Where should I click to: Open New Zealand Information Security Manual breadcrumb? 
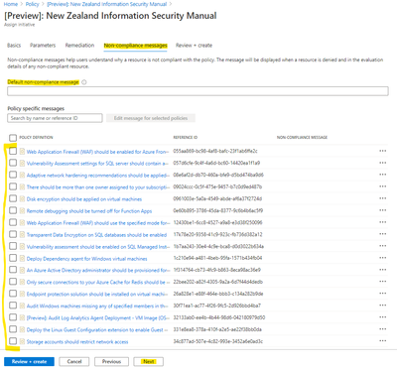(106, 4)
